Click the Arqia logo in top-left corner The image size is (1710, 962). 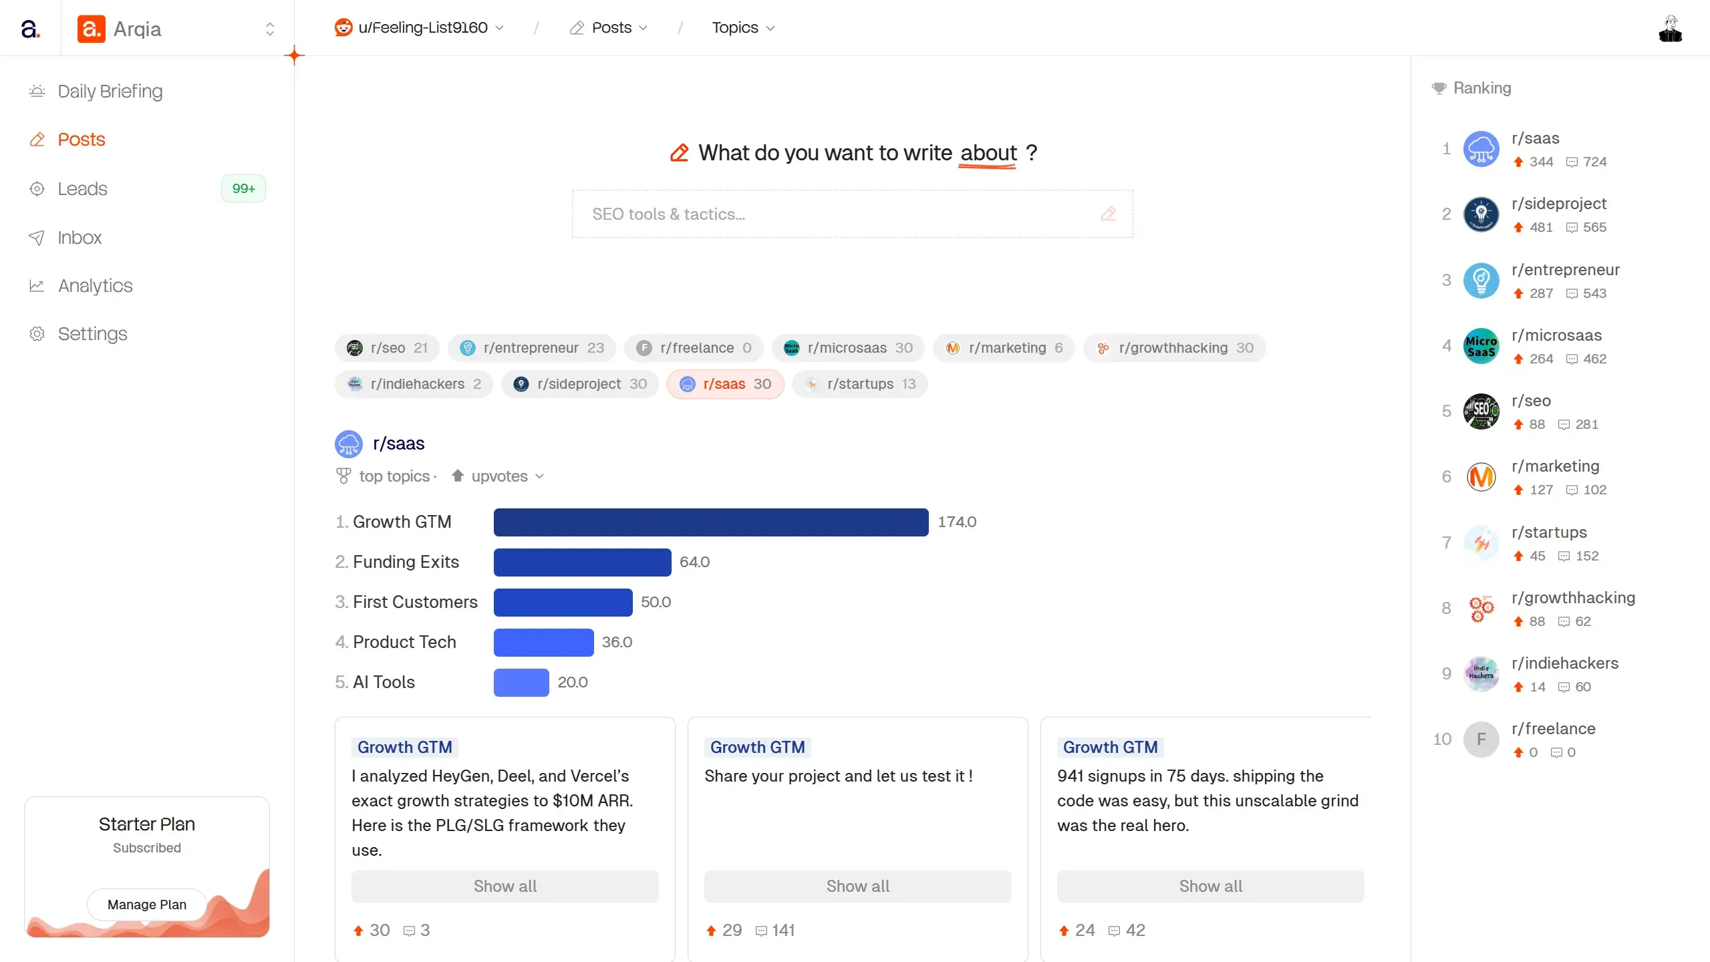point(30,29)
